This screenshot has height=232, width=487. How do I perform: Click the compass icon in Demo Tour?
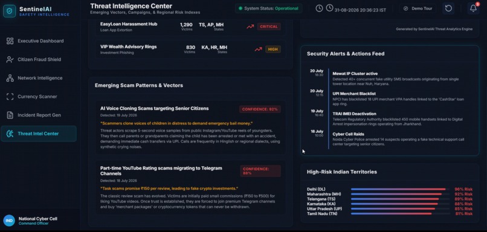[405, 8]
